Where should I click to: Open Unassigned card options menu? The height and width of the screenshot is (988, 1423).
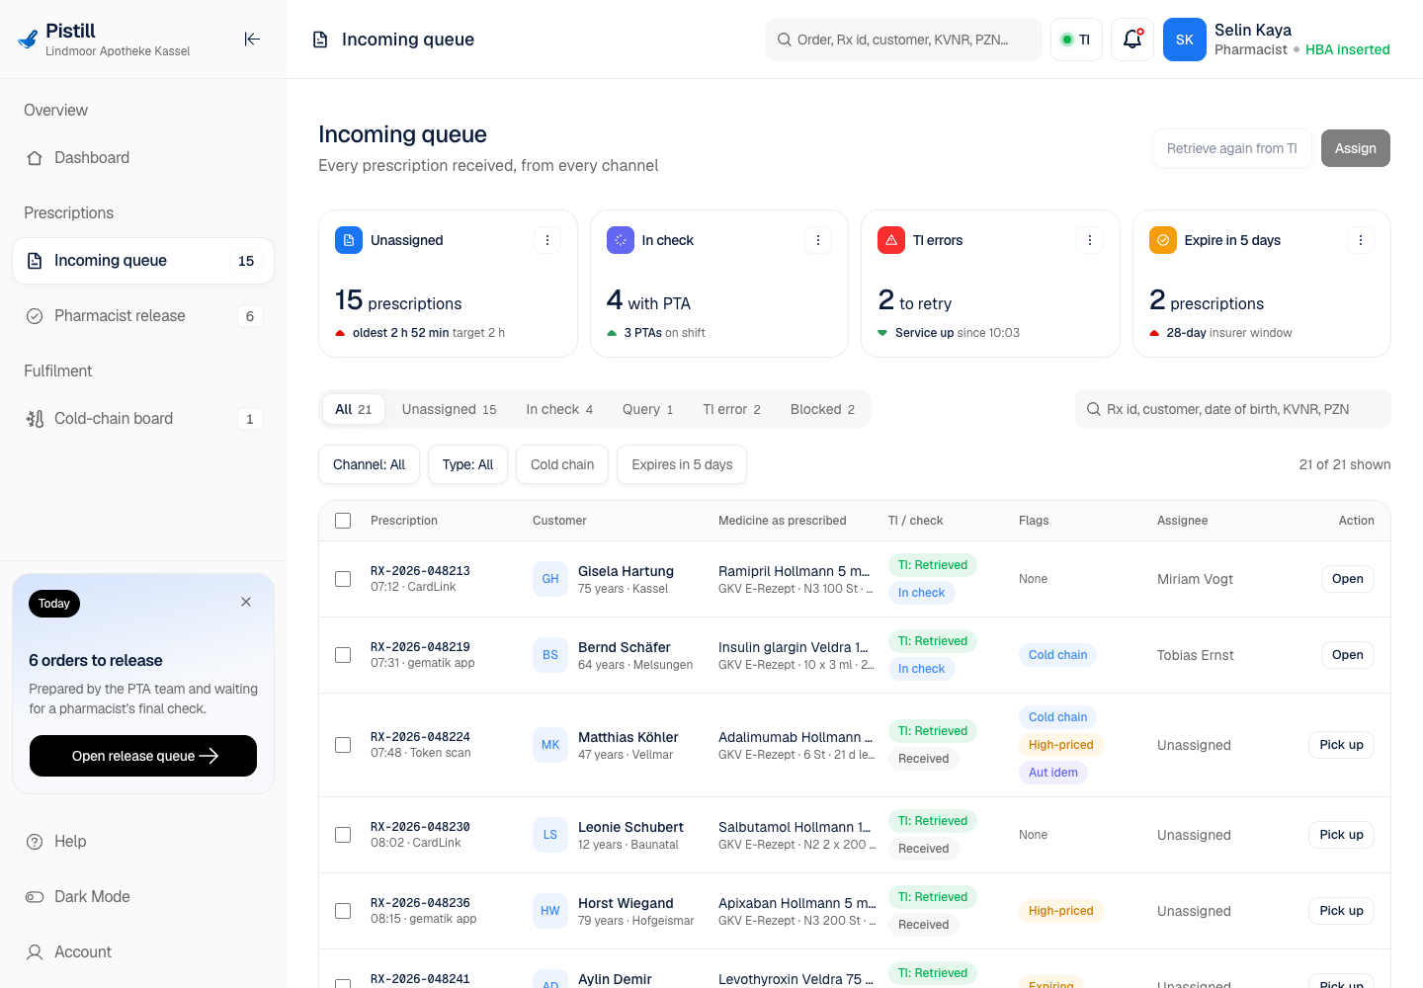(547, 240)
